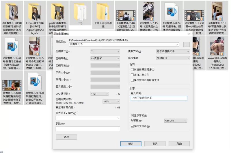Select the folder starting with part2

[57, 11]
